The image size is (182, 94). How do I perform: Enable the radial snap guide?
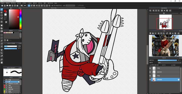coord(39,6)
